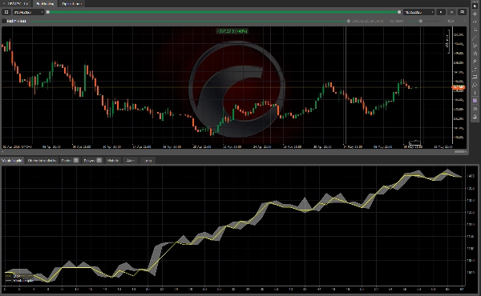Open the second tab next to the equity tab
481x296 pixels.
pyautogui.click(x=42, y=160)
